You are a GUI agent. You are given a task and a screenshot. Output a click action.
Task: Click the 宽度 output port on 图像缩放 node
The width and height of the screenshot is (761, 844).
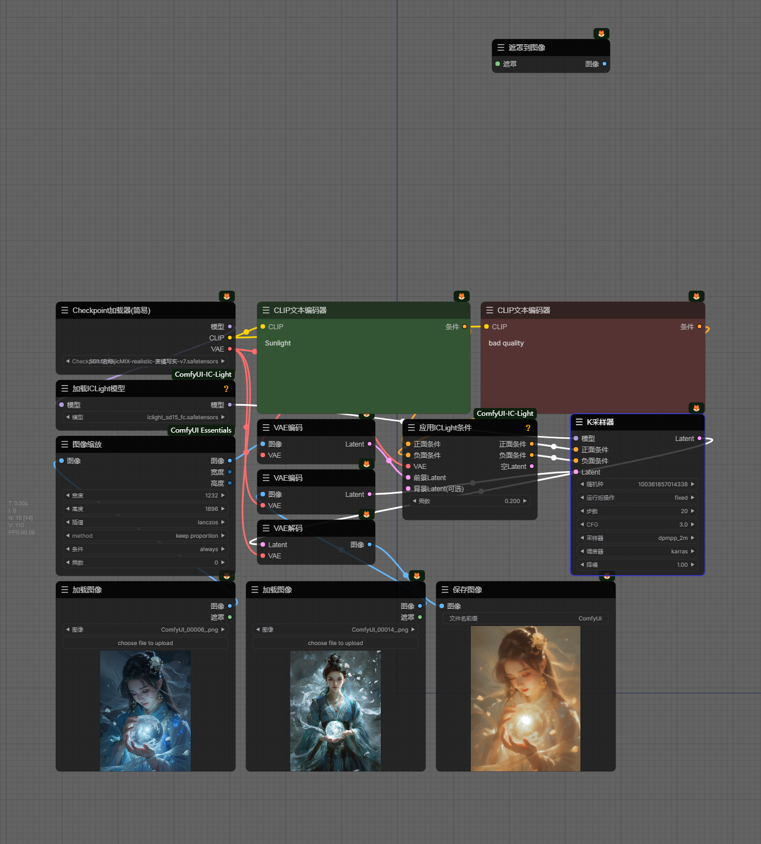point(230,472)
